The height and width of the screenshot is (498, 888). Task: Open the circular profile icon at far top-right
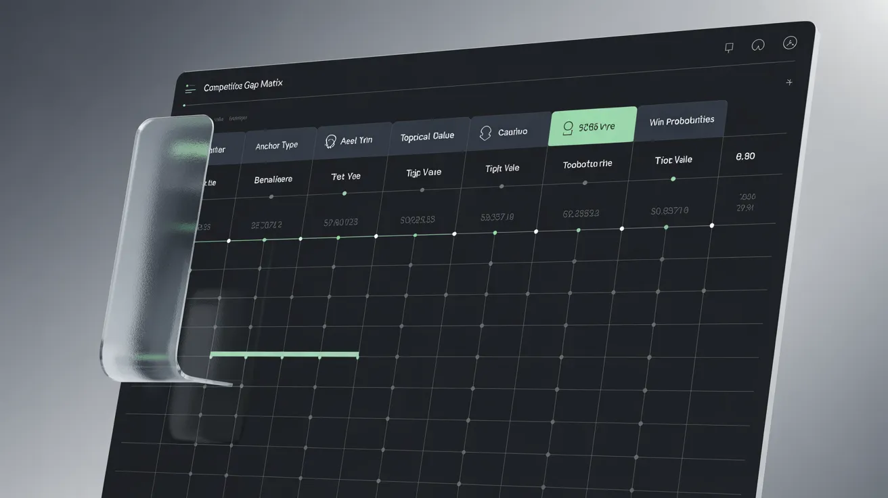coord(789,43)
